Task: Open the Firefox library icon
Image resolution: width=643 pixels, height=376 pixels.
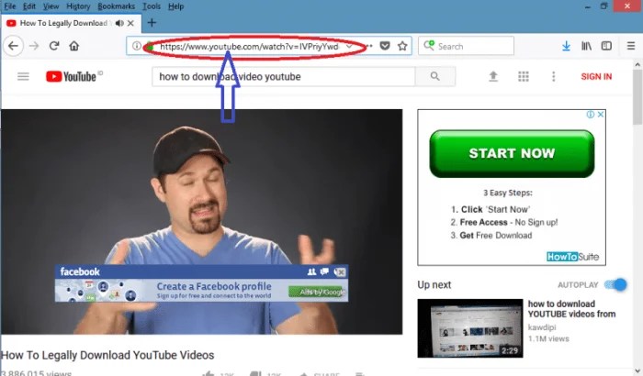Action: coord(586,46)
